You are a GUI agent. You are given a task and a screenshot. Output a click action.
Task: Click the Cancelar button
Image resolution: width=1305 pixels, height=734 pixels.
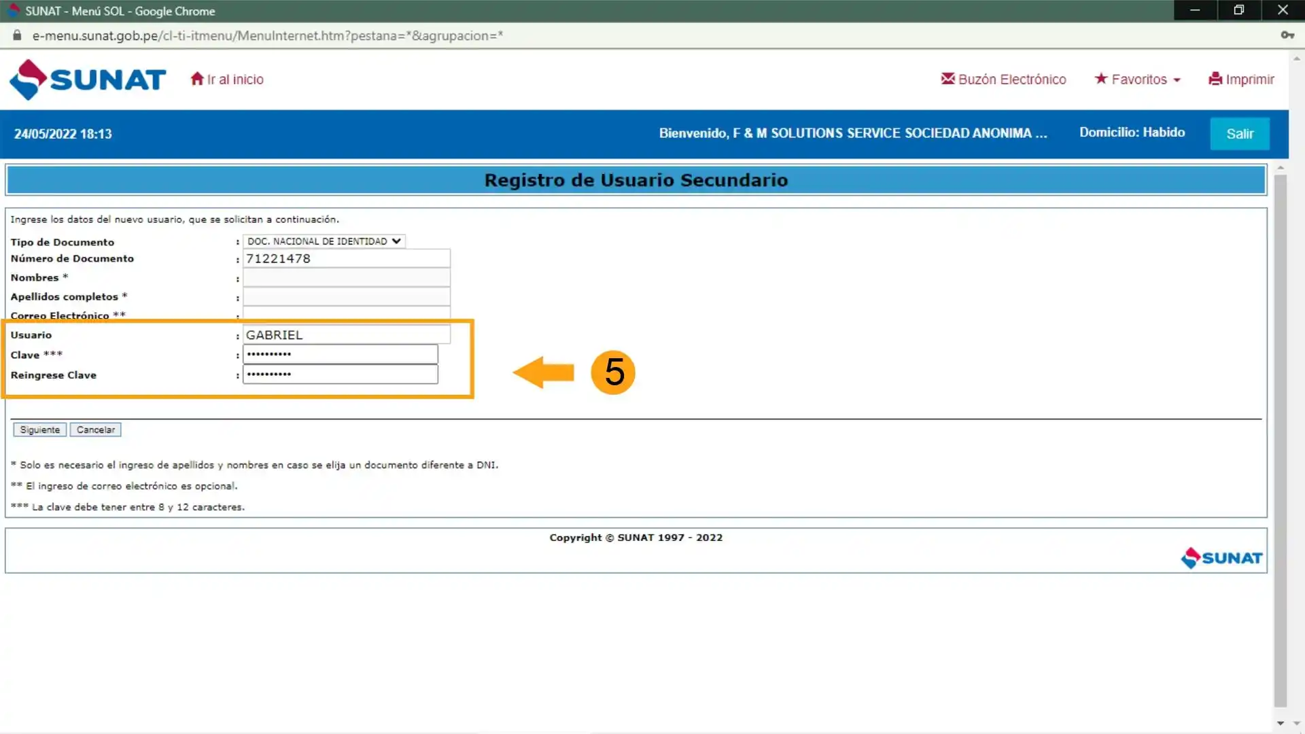[96, 430]
